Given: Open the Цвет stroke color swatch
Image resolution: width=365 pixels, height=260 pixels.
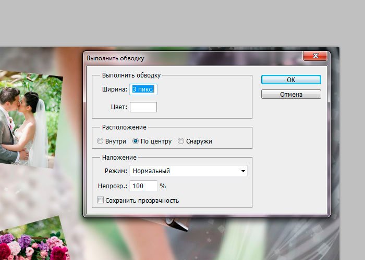Looking at the screenshot, I should [143, 107].
